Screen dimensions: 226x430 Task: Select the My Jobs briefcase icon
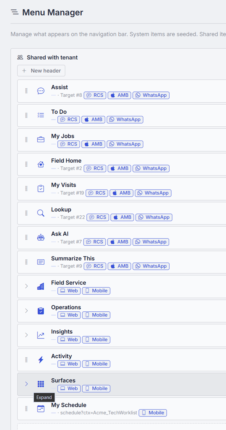pyautogui.click(x=41, y=140)
